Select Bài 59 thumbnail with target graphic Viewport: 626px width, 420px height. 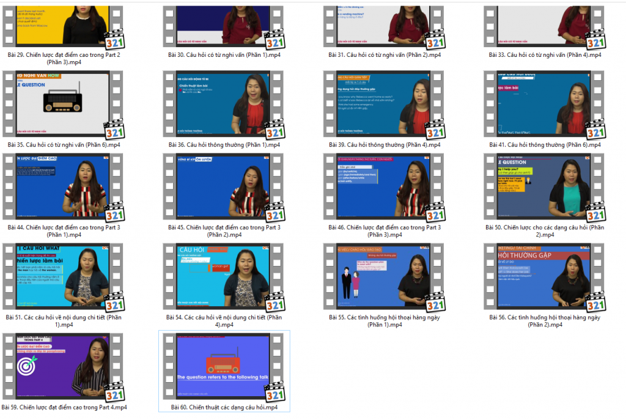tap(63, 365)
